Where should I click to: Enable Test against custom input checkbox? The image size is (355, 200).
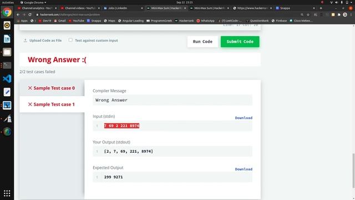(70, 40)
